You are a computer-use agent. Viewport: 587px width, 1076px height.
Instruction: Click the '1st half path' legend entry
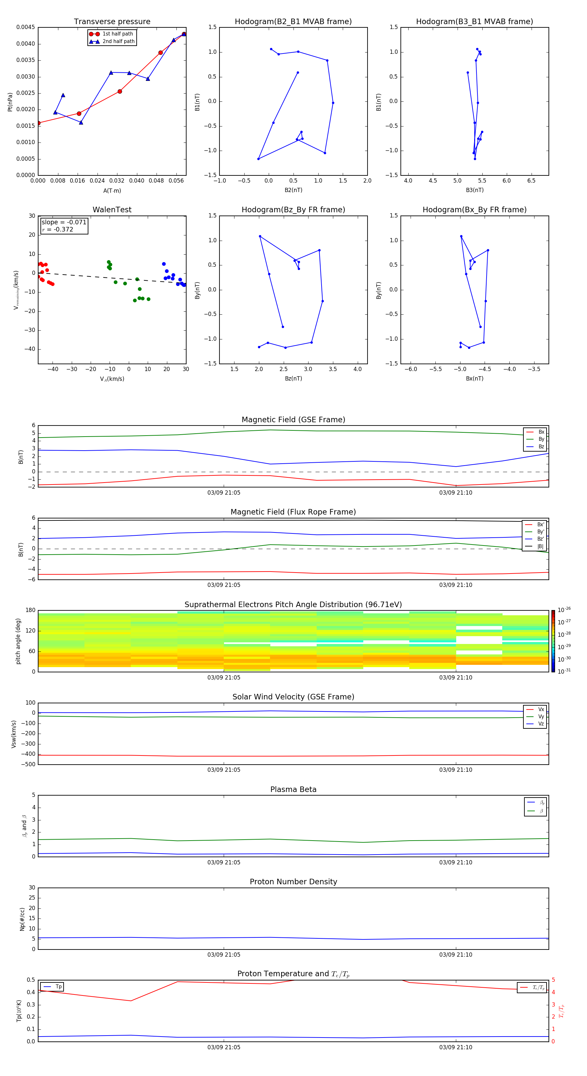point(112,34)
